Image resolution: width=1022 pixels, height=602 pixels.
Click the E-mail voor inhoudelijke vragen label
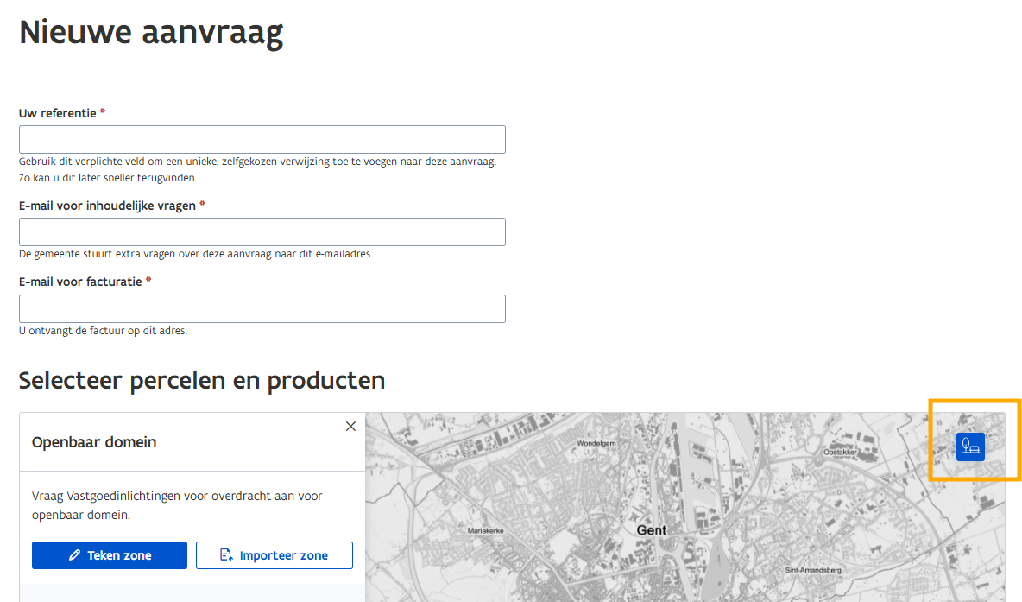coord(107,206)
